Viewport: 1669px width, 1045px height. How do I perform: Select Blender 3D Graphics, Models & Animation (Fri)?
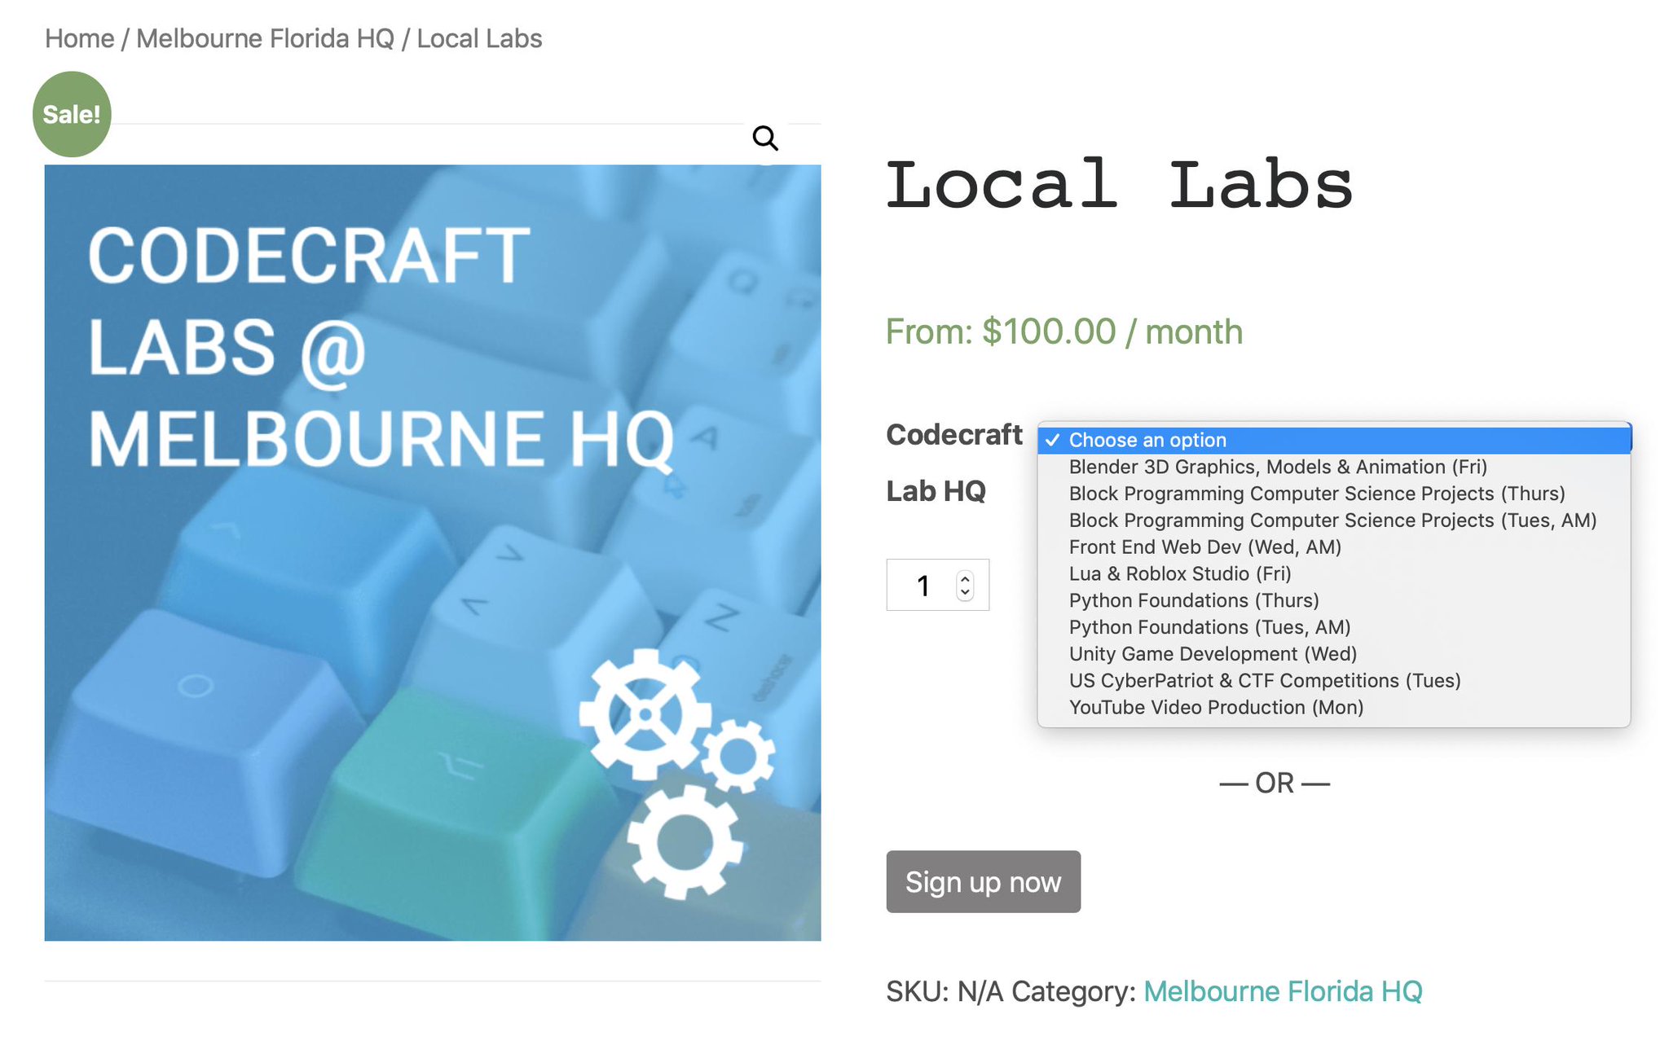click(1277, 467)
